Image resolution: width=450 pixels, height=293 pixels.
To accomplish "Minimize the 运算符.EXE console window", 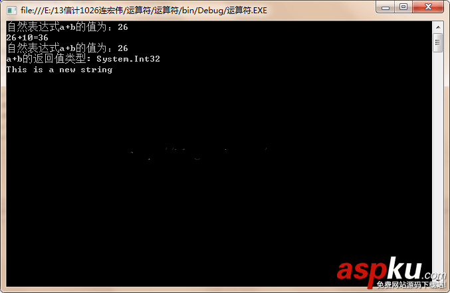I will 386,7.
